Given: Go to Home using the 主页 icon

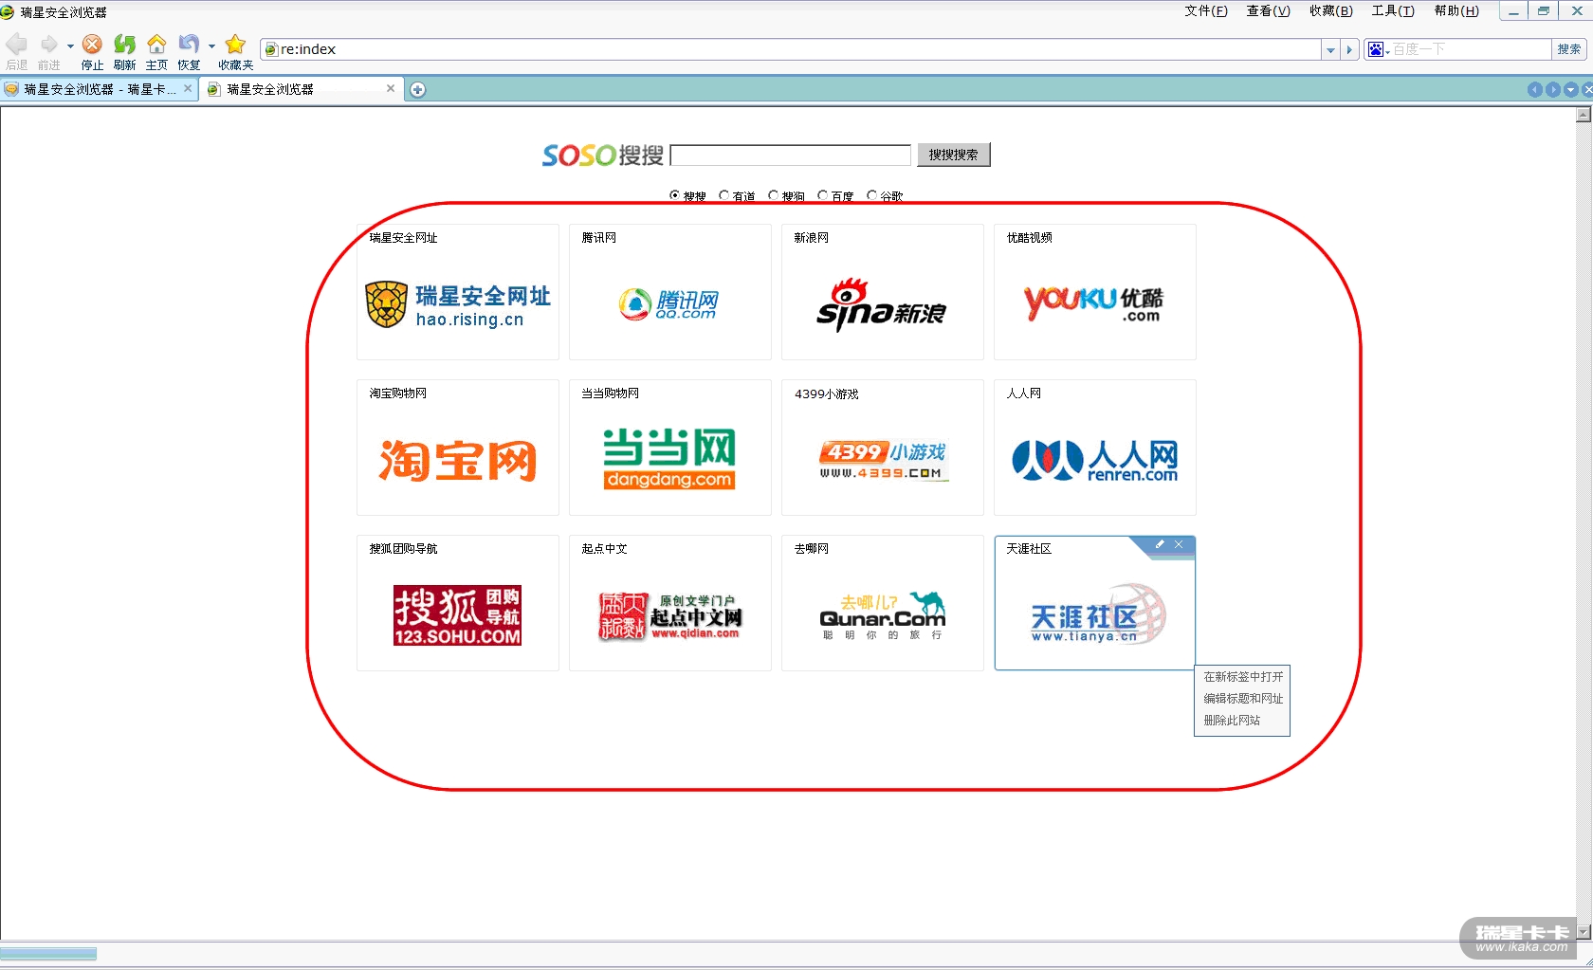Looking at the screenshot, I should pyautogui.click(x=156, y=44).
